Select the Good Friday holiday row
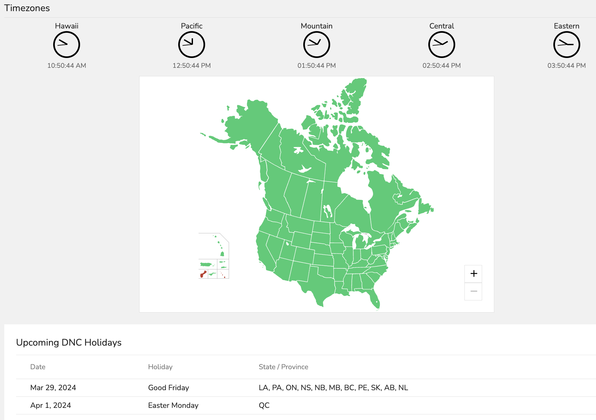This screenshot has height=420, width=596. point(306,388)
